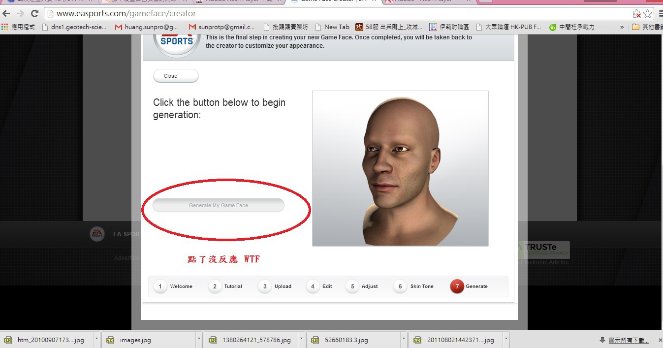The width and height of the screenshot is (663, 348).
Task: Open the 其他書籤 bookmarks folder
Action: click(647, 27)
